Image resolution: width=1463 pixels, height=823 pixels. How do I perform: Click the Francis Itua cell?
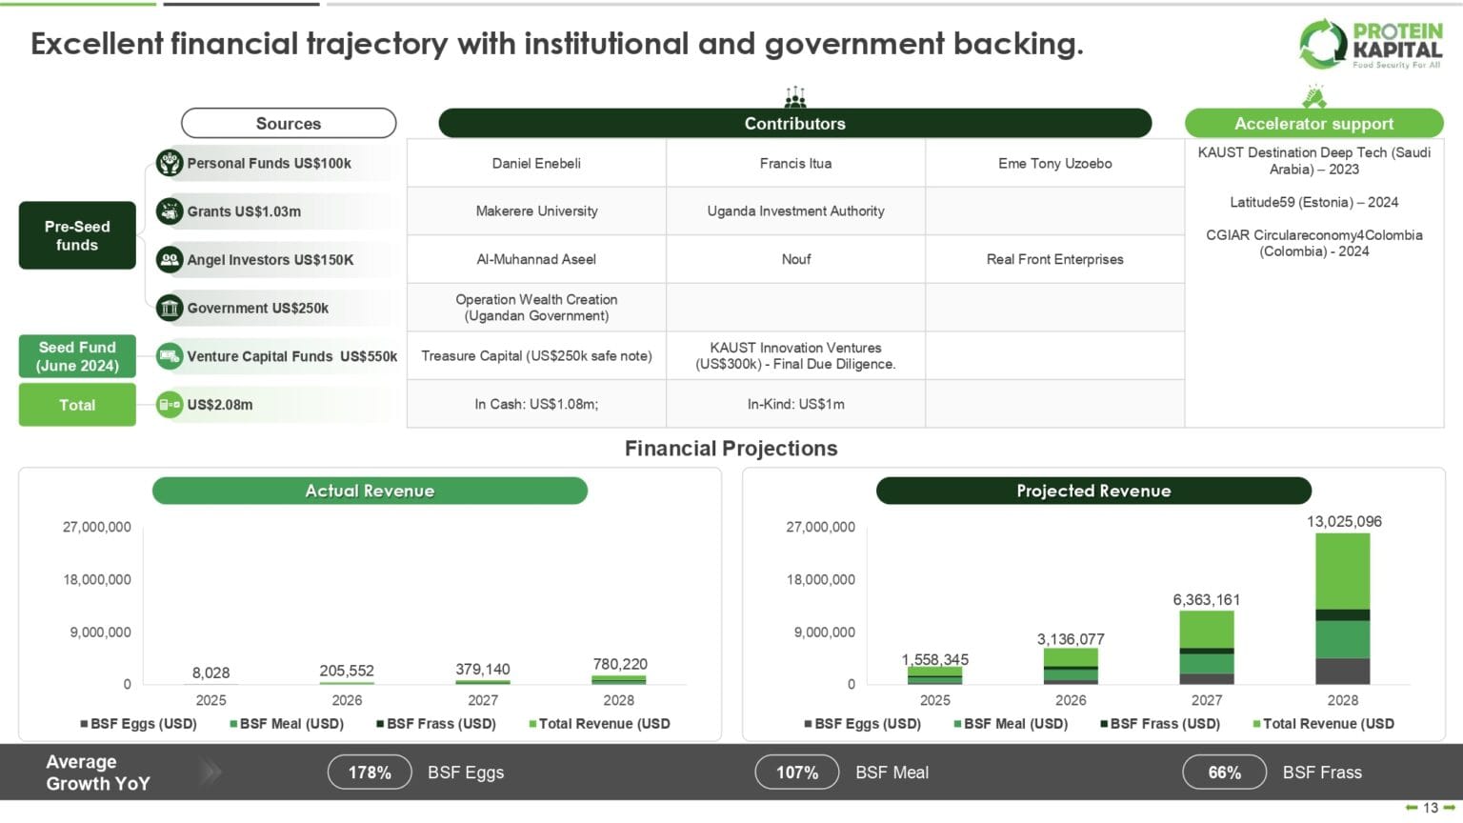(x=795, y=163)
